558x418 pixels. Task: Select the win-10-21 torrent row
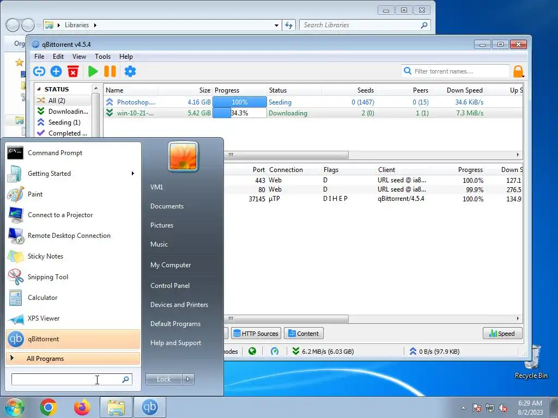click(313, 113)
